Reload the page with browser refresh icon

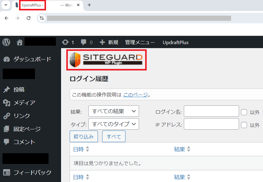tap(29, 18)
